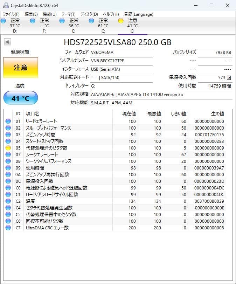Select the UltraDMA CRC エラー数 row name
This screenshot has width=236, height=284.
click(x=47, y=228)
